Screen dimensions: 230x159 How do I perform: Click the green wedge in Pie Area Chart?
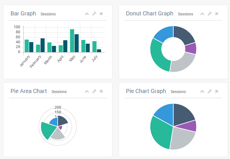point(47,130)
